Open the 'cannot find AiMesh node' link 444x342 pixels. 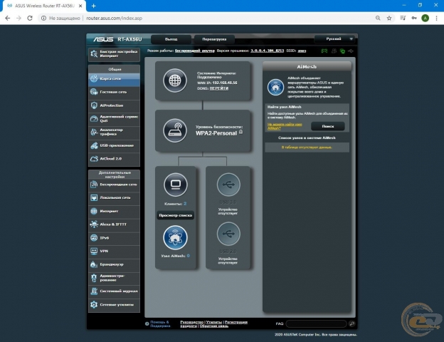[285, 126]
